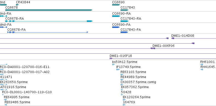Click the DME1-016P18 clone start arrows
This screenshot has width=216, height=106.
(111, 58)
